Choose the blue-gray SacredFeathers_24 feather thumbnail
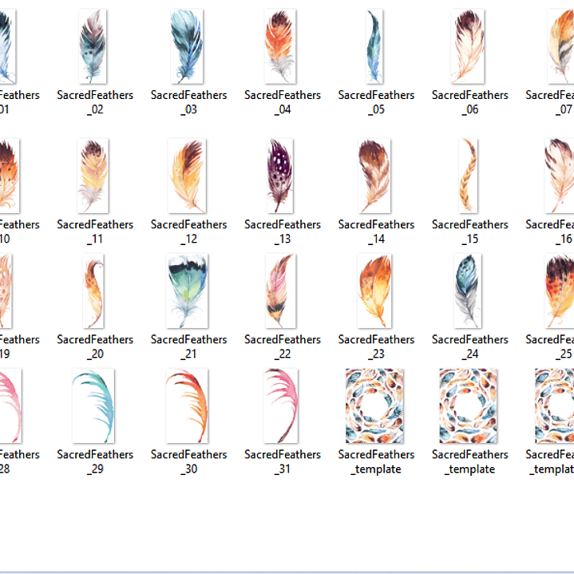Image resolution: width=574 pixels, height=574 pixels. pyautogui.click(x=469, y=291)
